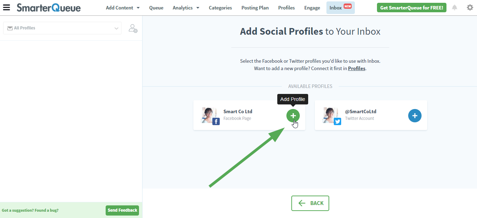
Task: Click the Twitter badge on @SmartCoLtd avatar
Action: [337, 122]
